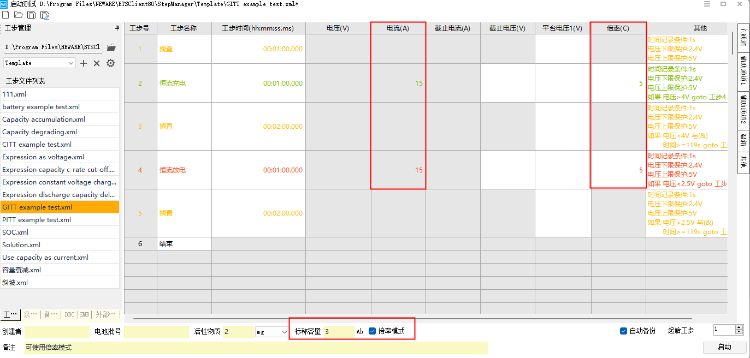Switch to the DBC tab

click(x=69, y=314)
